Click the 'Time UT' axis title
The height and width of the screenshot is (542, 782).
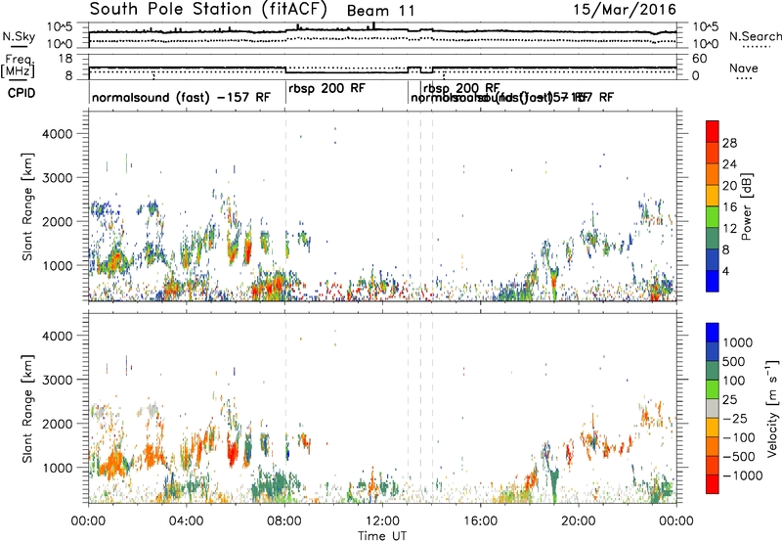click(x=382, y=535)
